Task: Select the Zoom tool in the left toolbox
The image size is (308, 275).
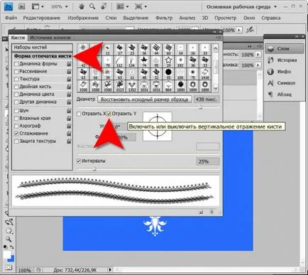Action: [x=9, y=239]
